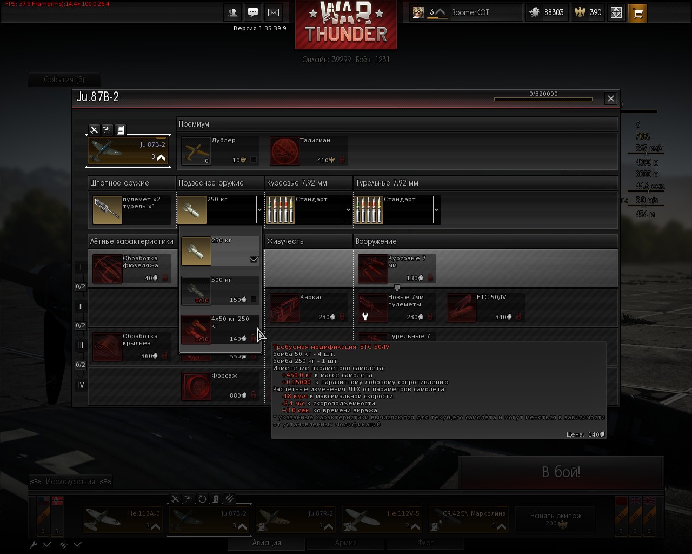Screen dimensions: 692x554
Task: Select Ju.87B-2 crew slot in bottom bar
Action: click(209, 519)
